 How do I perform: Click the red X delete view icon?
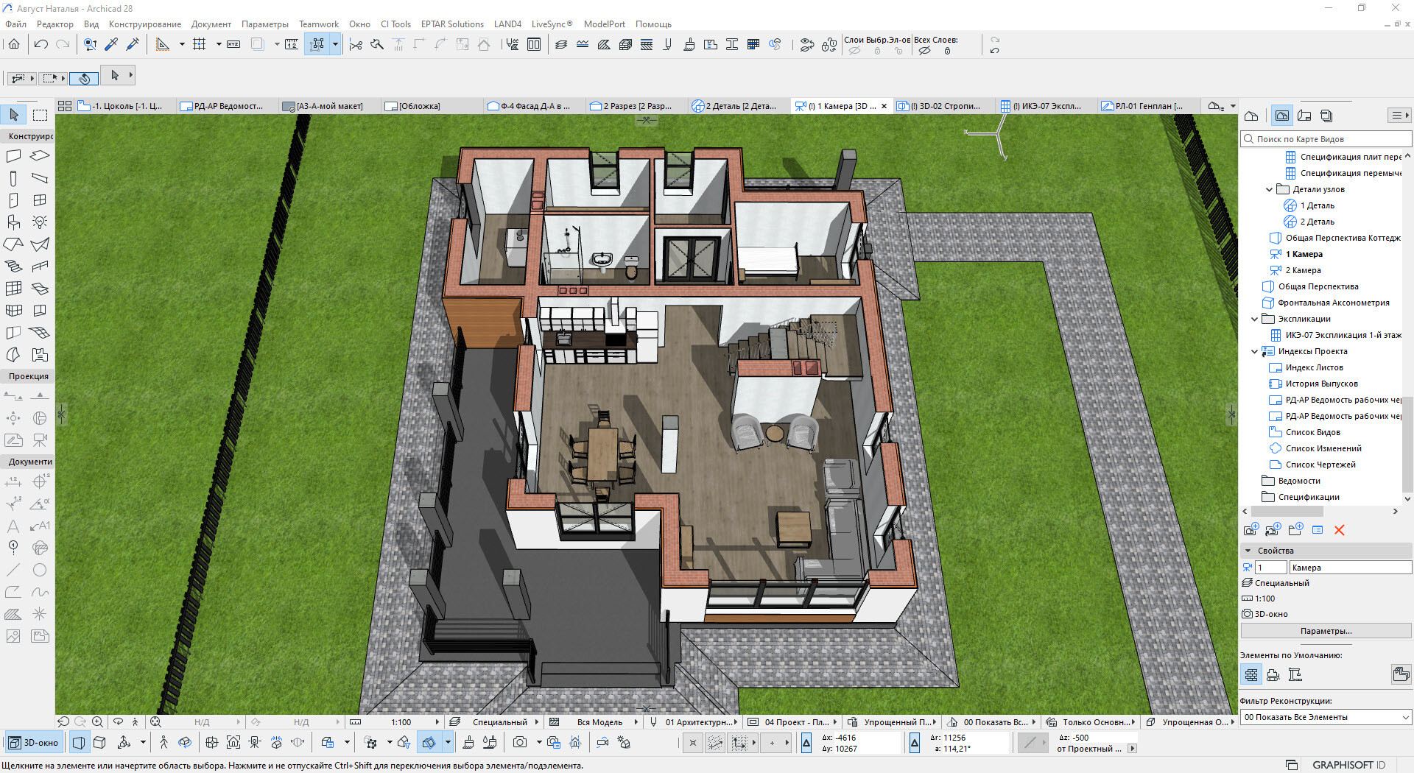point(1339,530)
